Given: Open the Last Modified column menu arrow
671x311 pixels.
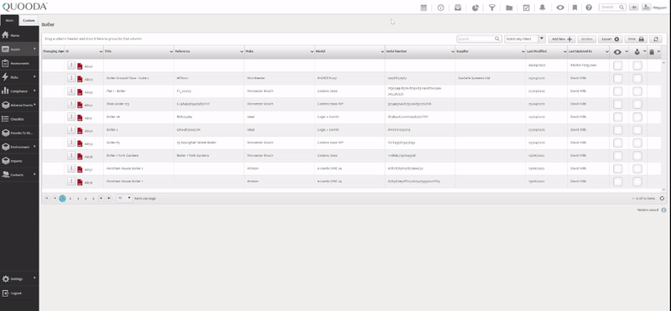Looking at the screenshot, I should tap(564, 51).
